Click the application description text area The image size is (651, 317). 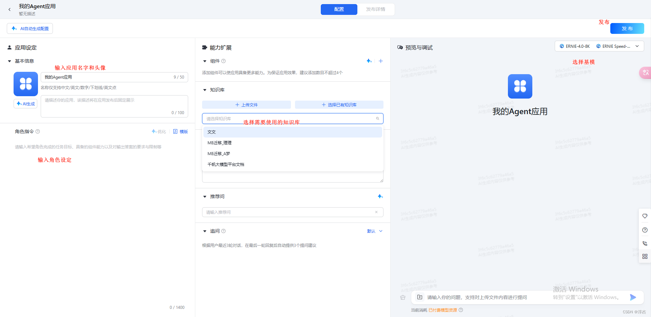tap(114, 106)
